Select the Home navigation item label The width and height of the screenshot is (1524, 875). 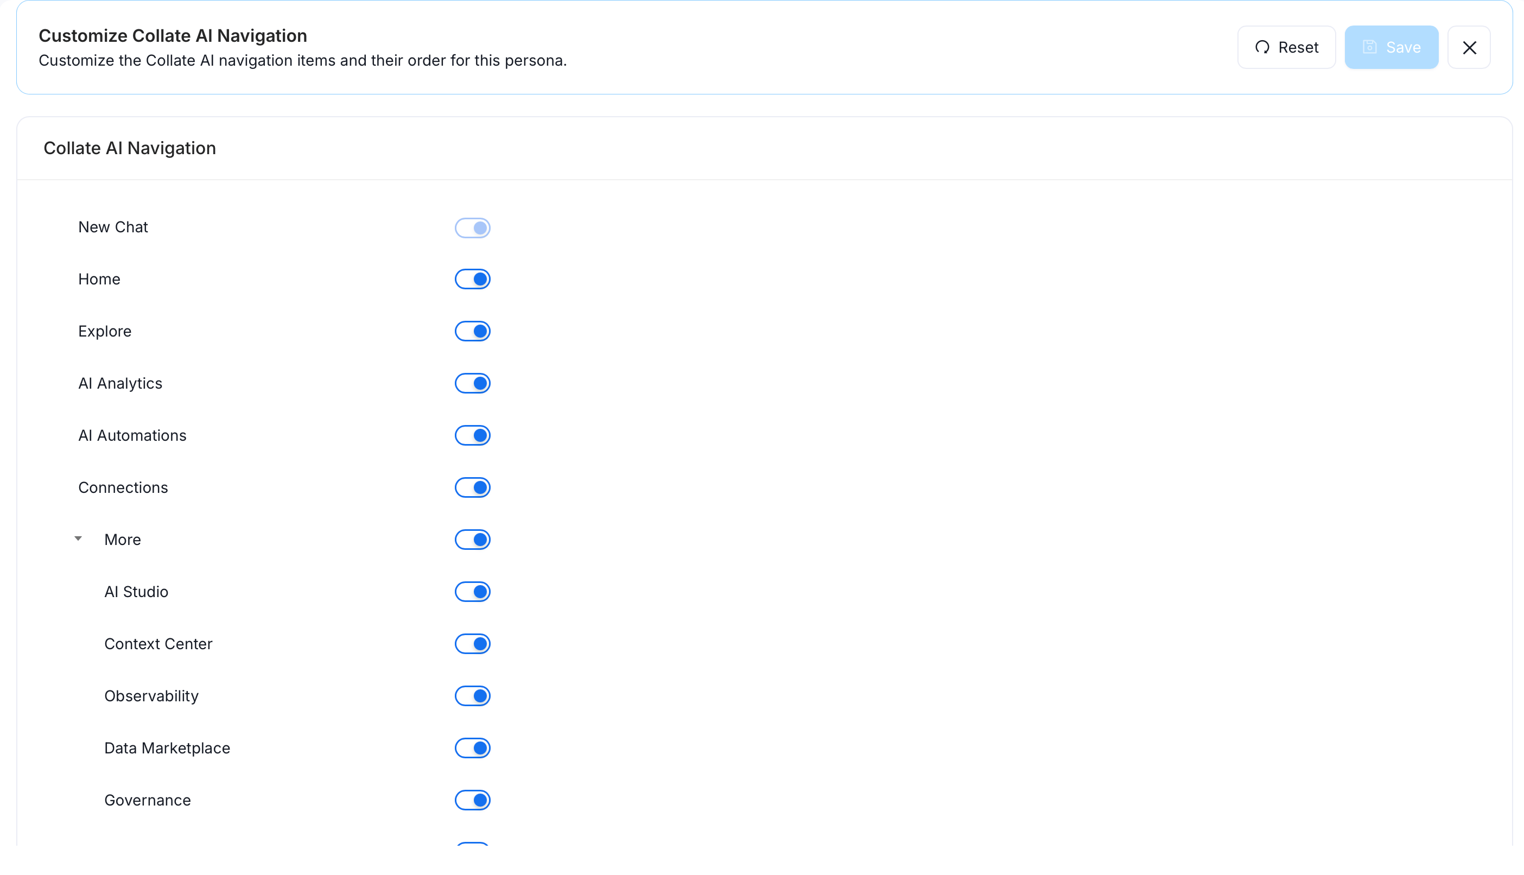point(99,280)
